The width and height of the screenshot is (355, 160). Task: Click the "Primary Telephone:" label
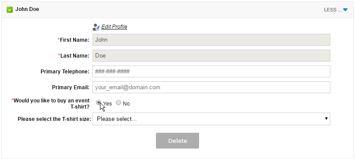[x=65, y=71]
